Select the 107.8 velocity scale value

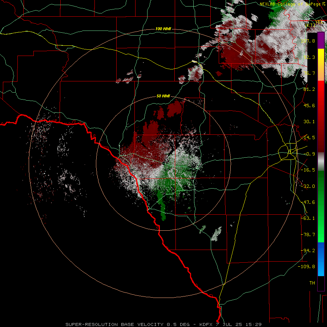(x=308, y=41)
